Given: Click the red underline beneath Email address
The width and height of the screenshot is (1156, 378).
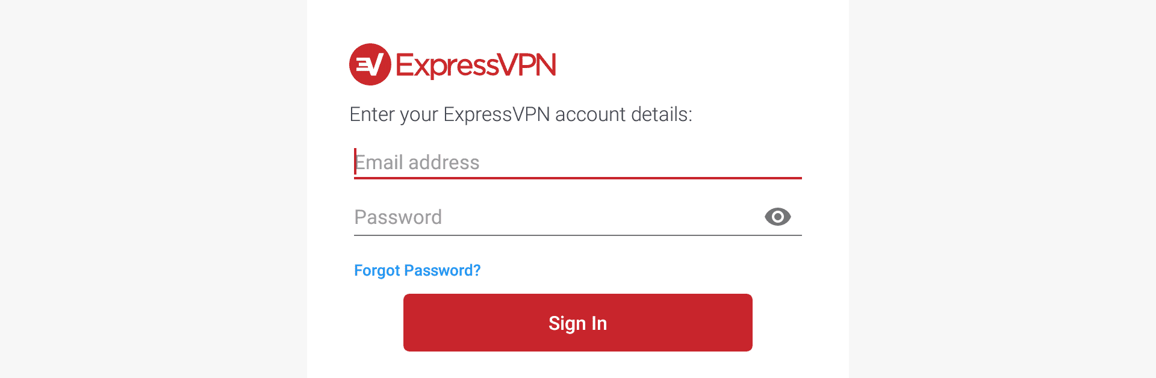Looking at the screenshot, I should click(x=578, y=178).
